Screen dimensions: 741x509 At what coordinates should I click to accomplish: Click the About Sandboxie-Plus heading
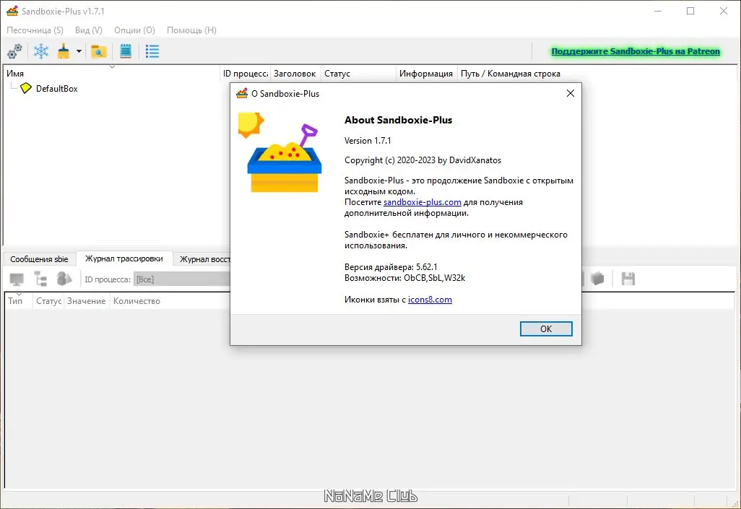tap(399, 120)
